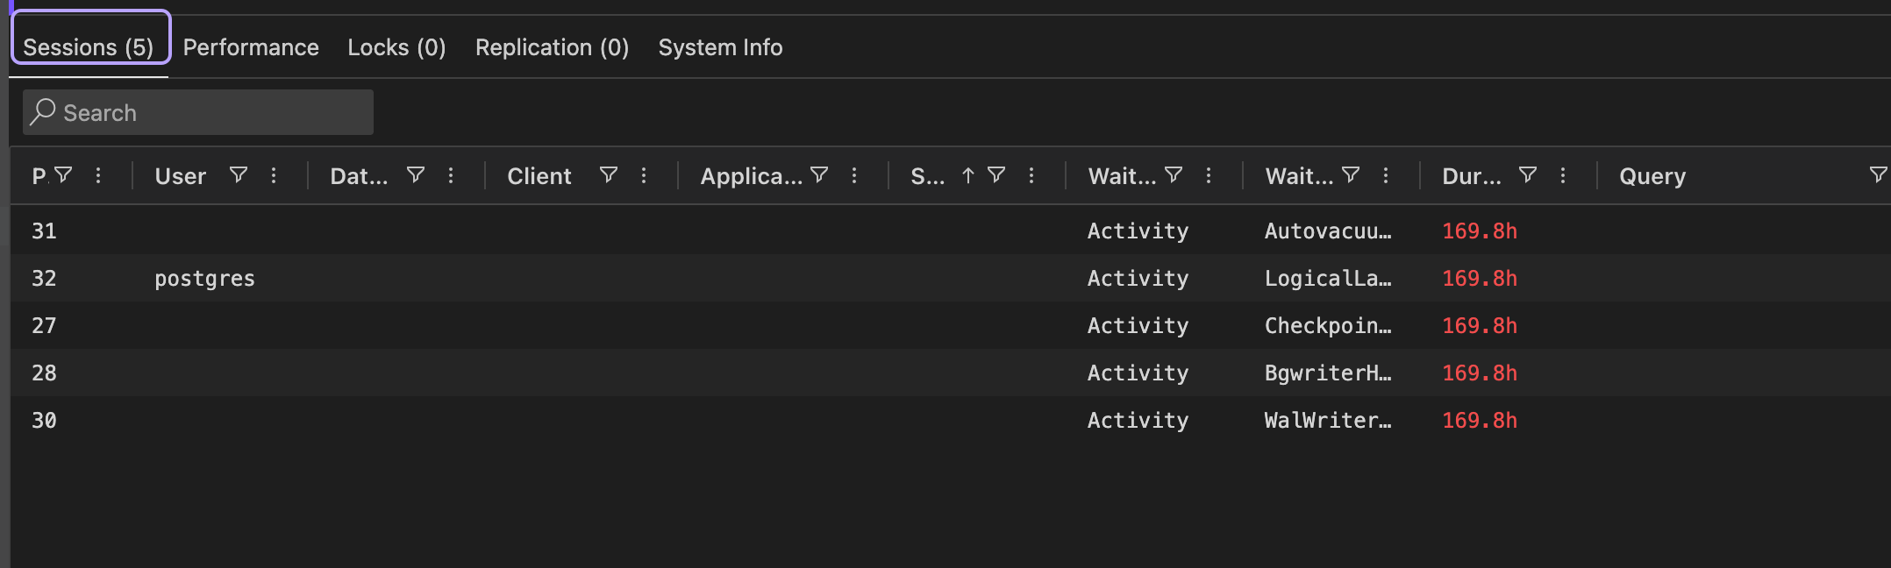Switch to the Performance tab

pos(251,47)
